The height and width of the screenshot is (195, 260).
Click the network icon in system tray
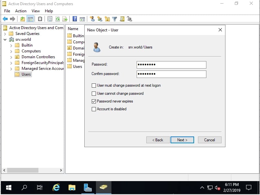click(x=210, y=188)
